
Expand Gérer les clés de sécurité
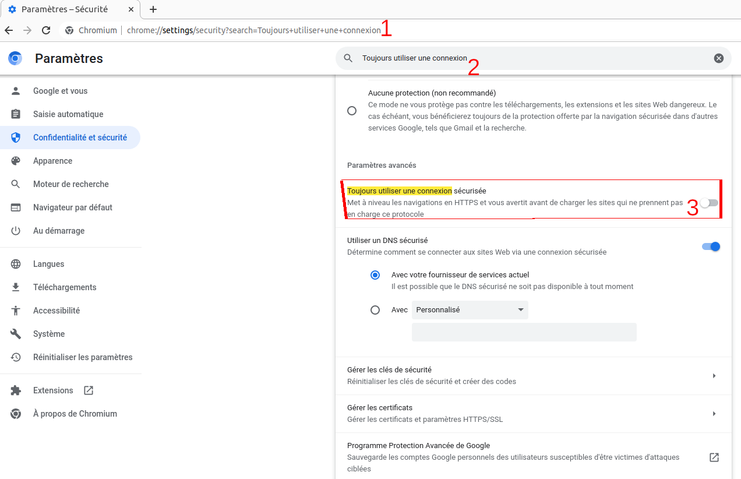714,376
